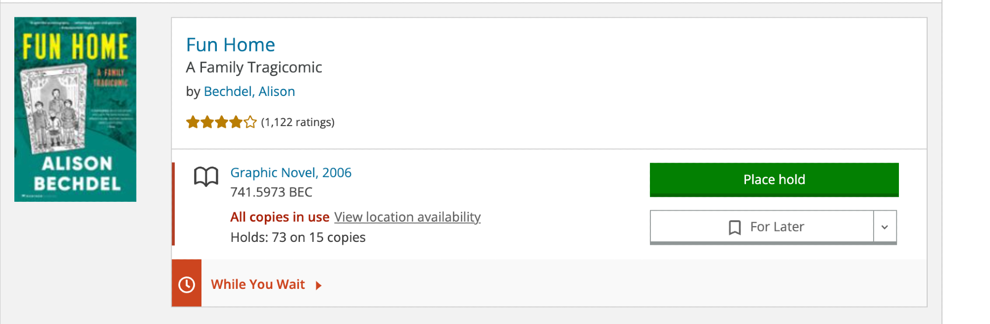Open the Fun Home book cover thumbnail

pos(75,109)
